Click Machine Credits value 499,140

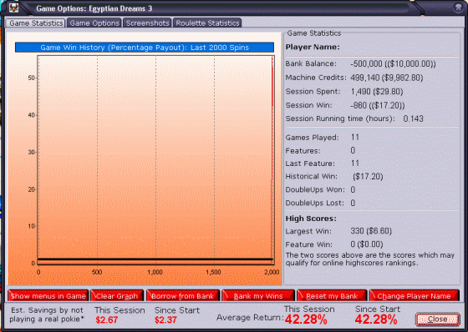click(386, 78)
